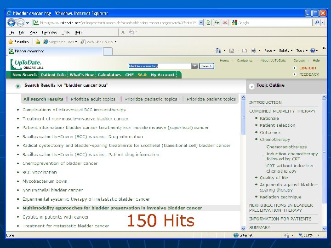Screen dimensions: 331x248
Task: Click the RSS feeds icon
Action: click(232, 51)
